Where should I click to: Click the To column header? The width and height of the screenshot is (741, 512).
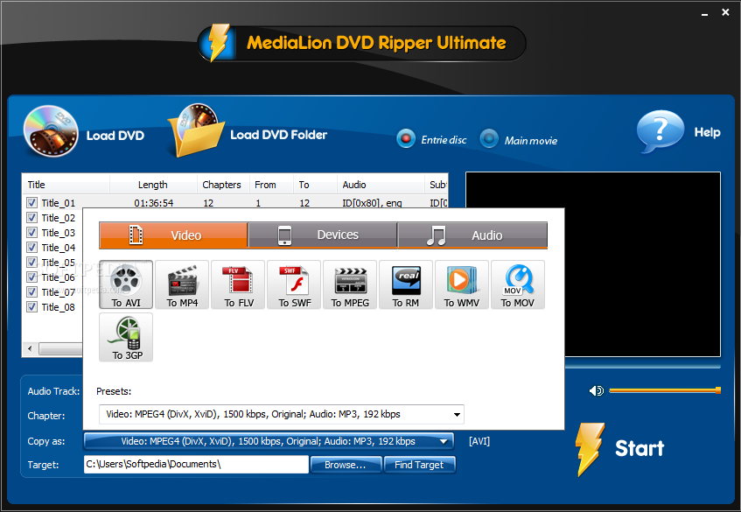click(x=315, y=185)
